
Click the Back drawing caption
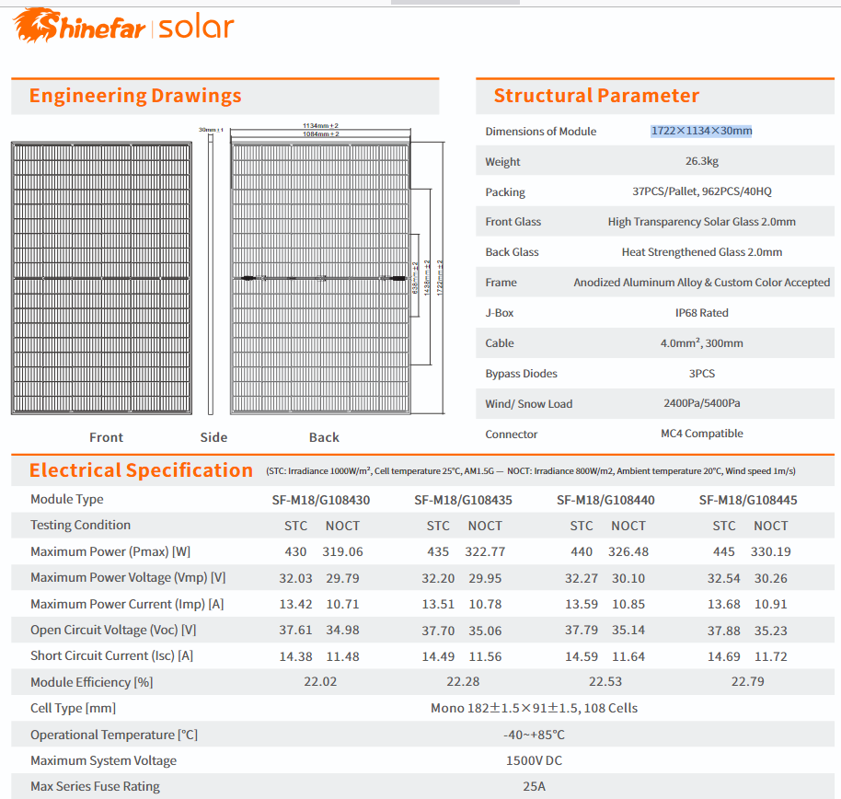point(324,437)
